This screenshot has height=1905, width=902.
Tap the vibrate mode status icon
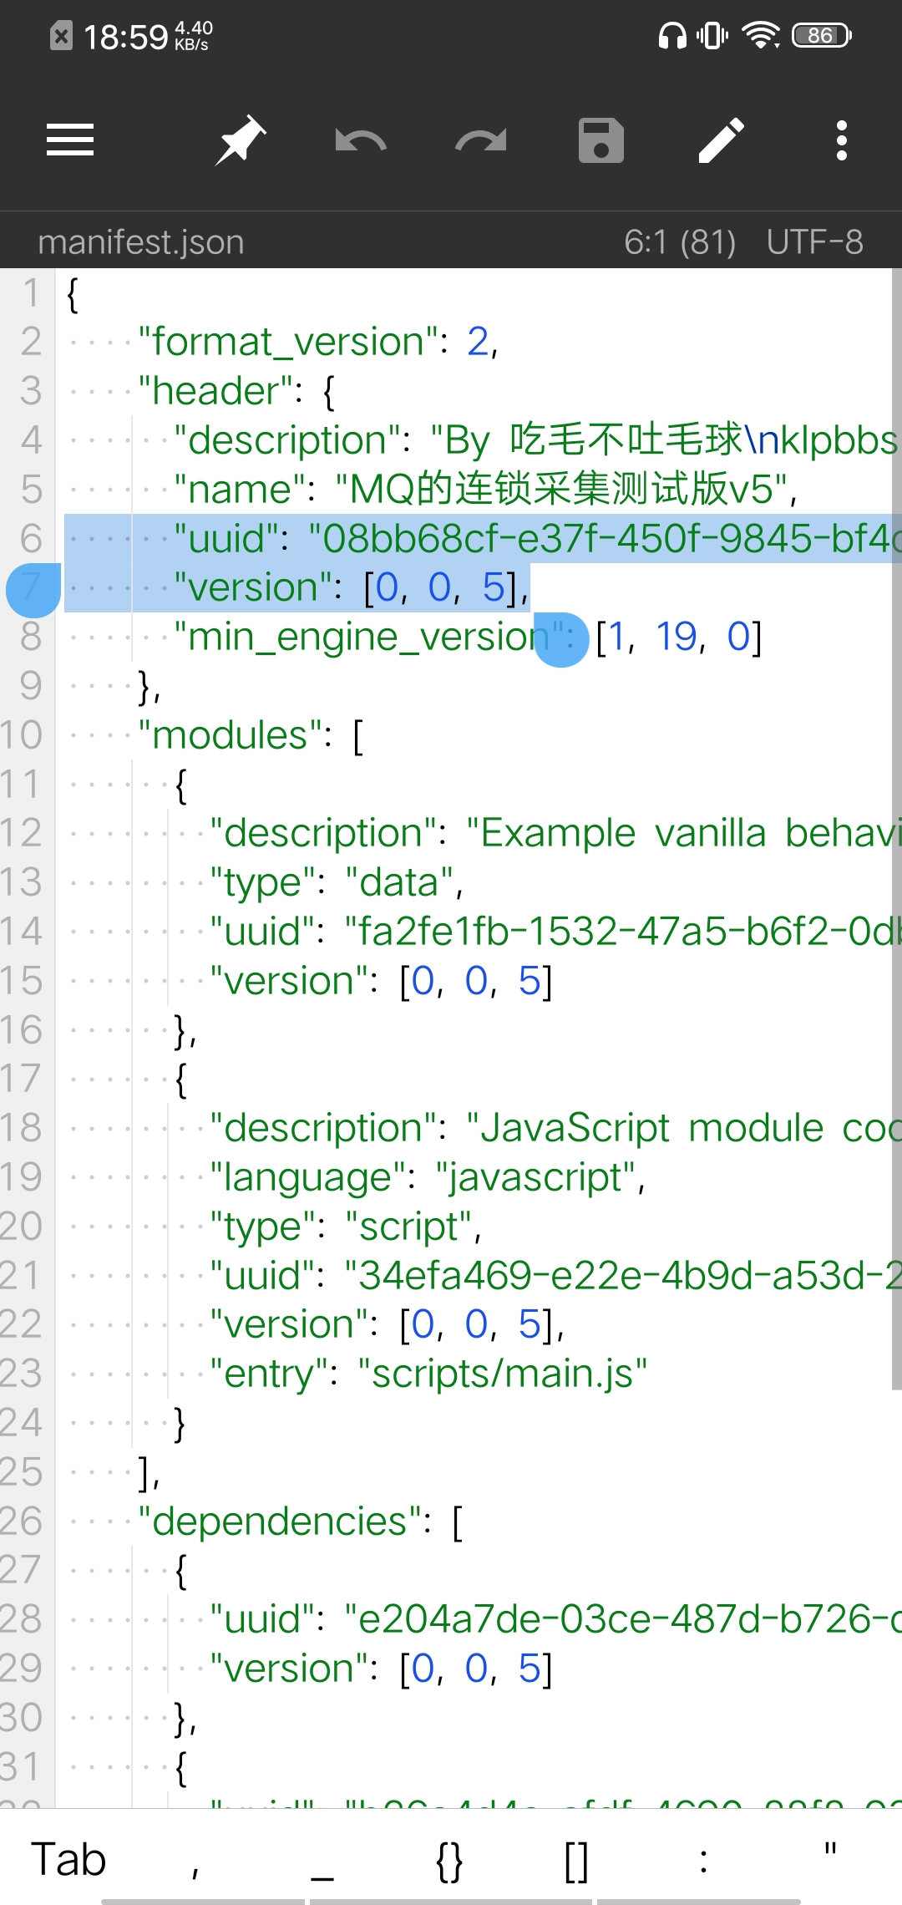click(x=712, y=36)
